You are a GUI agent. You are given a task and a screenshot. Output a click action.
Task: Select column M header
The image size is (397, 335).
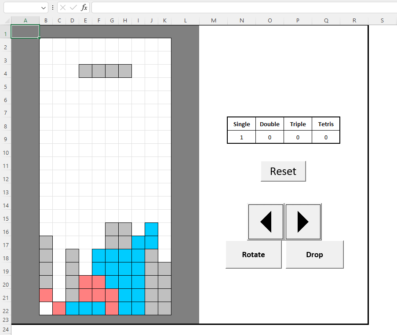click(213, 21)
